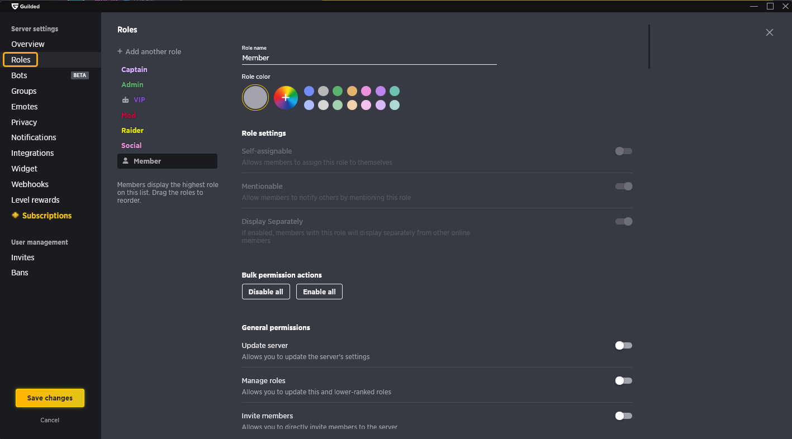Click the person icon beside Member role
This screenshot has height=439, width=792.
[125, 161]
